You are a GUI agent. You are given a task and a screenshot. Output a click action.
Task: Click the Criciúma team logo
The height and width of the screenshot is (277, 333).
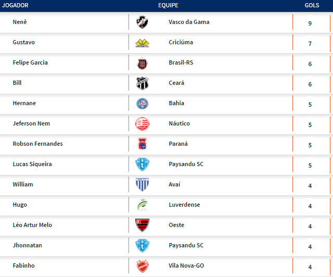(x=142, y=43)
